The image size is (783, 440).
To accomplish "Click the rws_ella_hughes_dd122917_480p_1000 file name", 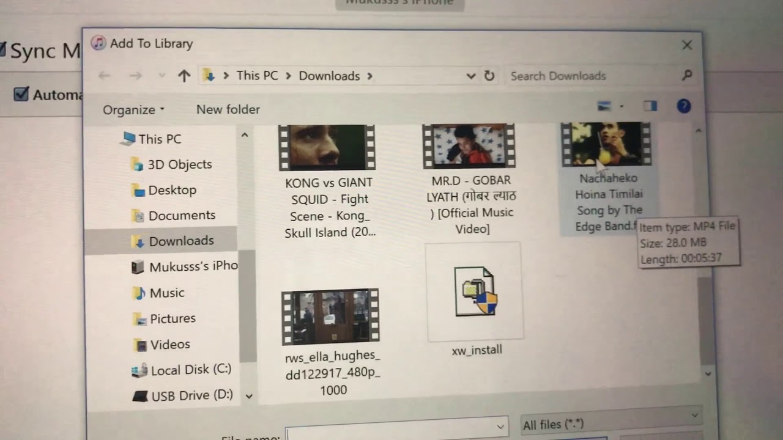I will (x=333, y=373).
